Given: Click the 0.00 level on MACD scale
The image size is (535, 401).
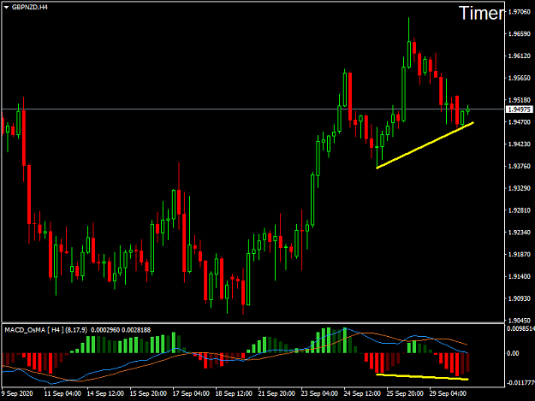Looking at the screenshot, I should [513, 353].
